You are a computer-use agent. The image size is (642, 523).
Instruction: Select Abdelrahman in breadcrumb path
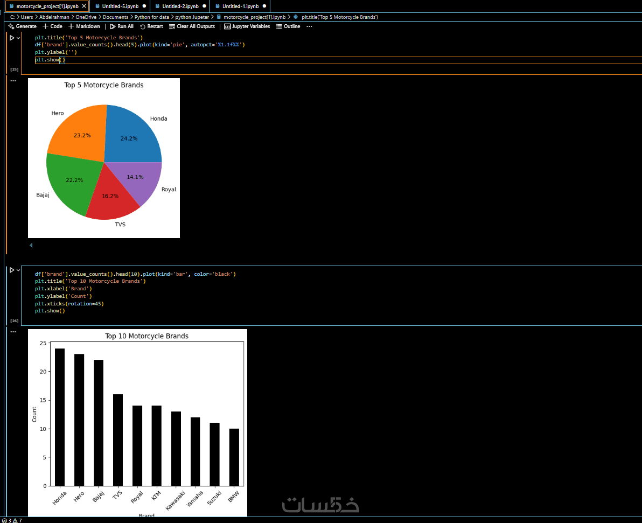(x=54, y=17)
